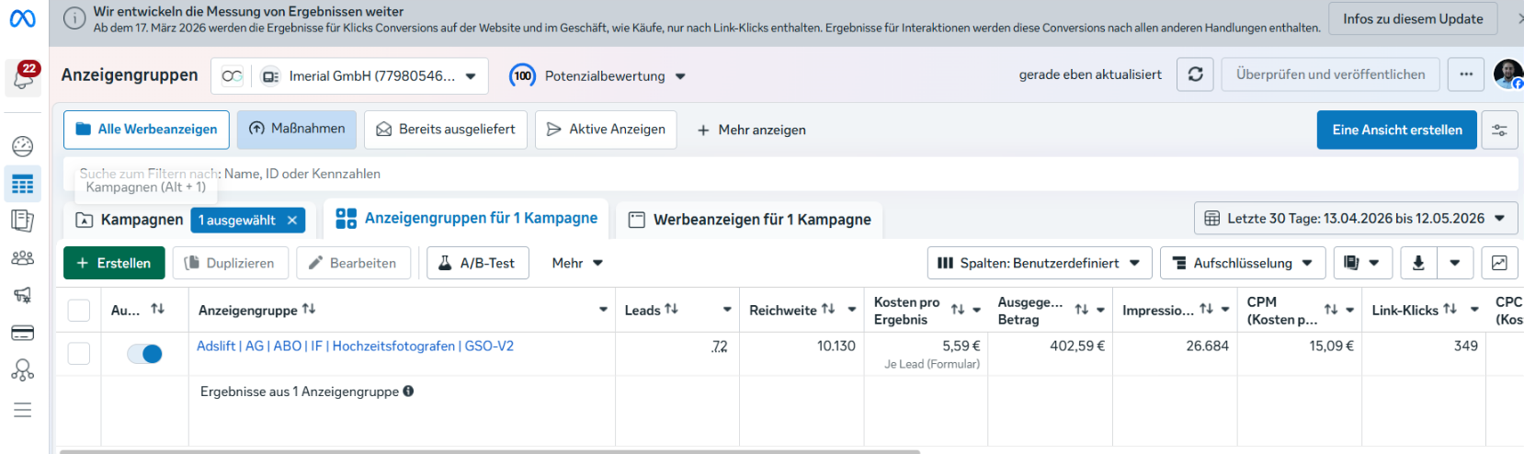Open the export options dropdown arrow
The image size is (1524, 454).
pos(1455,263)
